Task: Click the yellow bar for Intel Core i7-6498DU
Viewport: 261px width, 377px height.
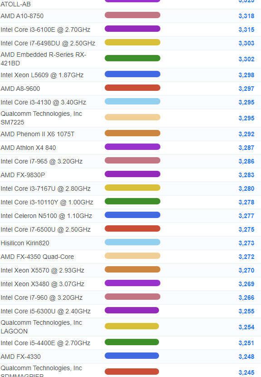Action: point(132,42)
